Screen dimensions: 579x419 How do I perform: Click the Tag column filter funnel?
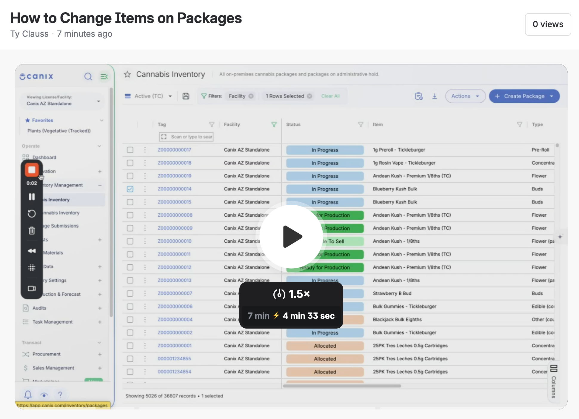coord(212,124)
